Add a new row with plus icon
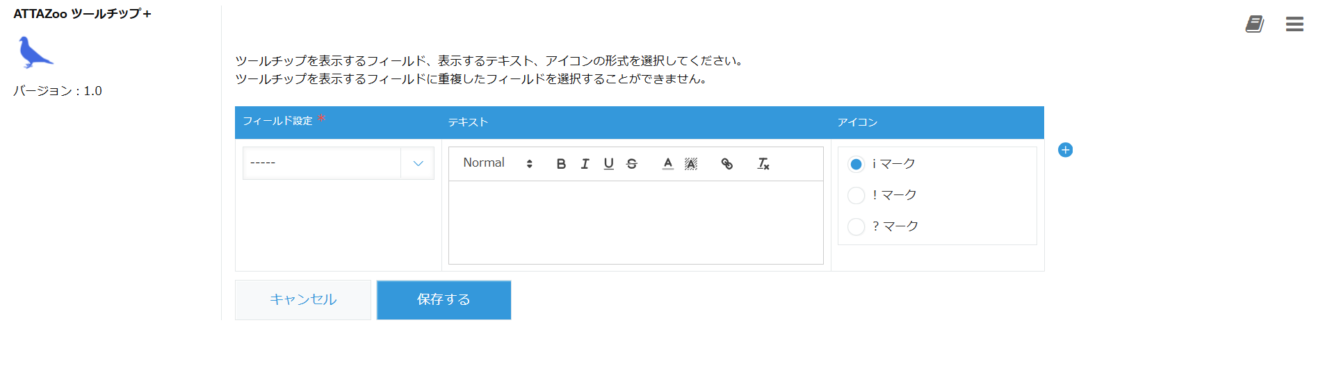Image resolution: width=1332 pixels, height=391 pixels. pos(1065,150)
